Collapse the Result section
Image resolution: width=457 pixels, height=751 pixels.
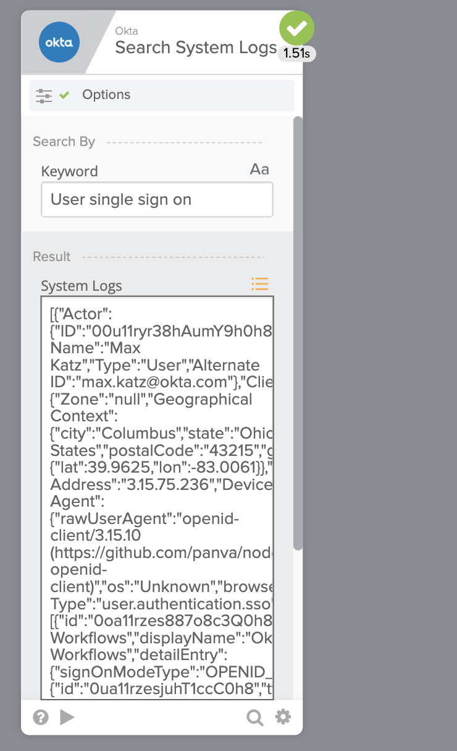pyautogui.click(x=51, y=256)
